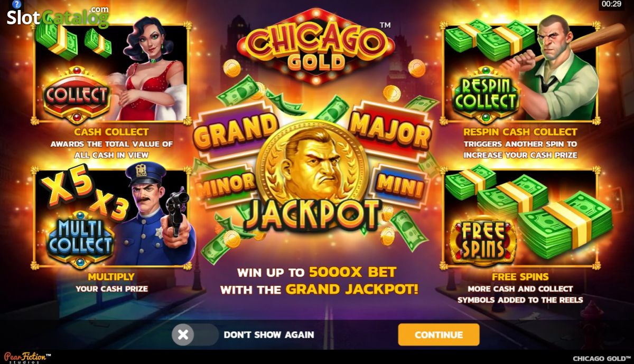Click the thug with baseball bat panel

[520, 72]
